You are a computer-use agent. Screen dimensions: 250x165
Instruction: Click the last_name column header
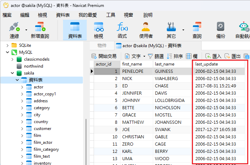click(165, 64)
